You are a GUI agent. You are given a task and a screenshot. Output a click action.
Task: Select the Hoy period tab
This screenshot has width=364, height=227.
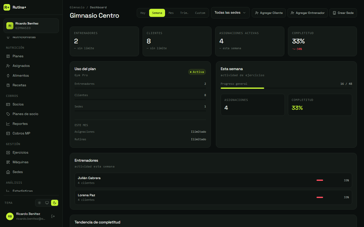click(x=143, y=13)
